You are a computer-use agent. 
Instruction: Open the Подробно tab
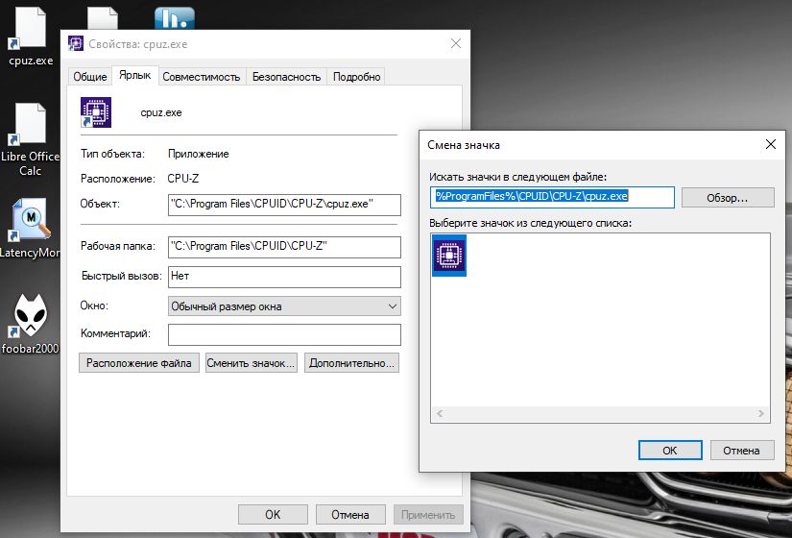[356, 77]
